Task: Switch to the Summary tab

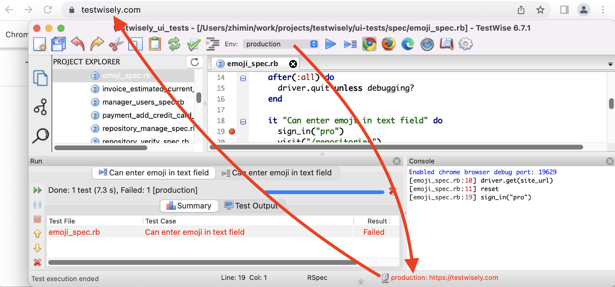Action: tap(189, 206)
